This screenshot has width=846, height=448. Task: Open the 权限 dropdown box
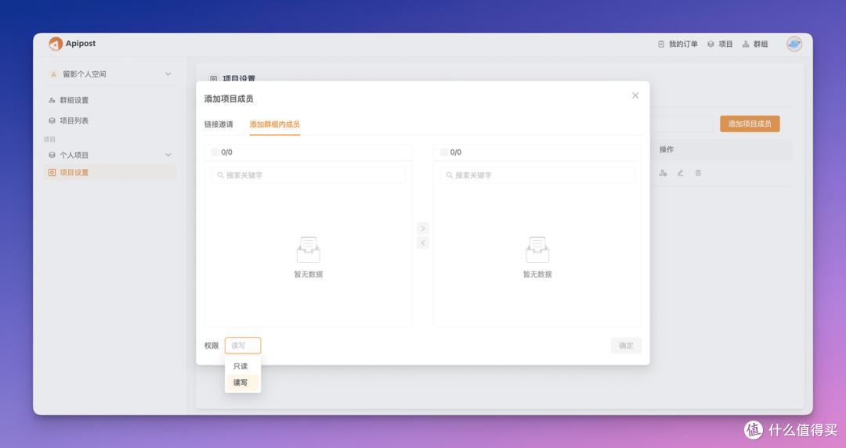(x=243, y=346)
